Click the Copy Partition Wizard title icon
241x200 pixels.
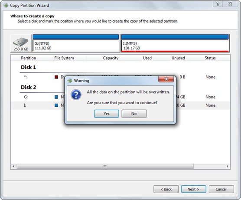(6, 5)
